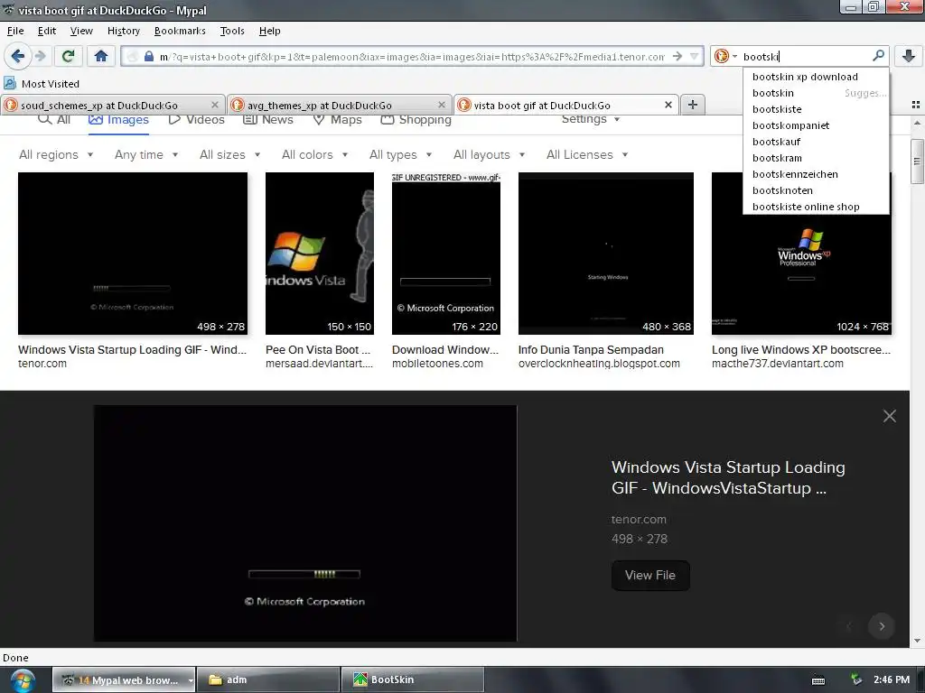Screen dimensions: 925x693
Task: Switch to DuckDuckGo News results
Action: (267, 119)
